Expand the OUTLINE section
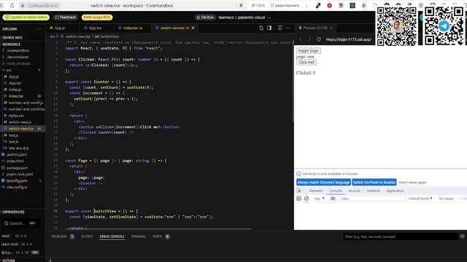This screenshot has height=262, width=467. (x=8, y=261)
